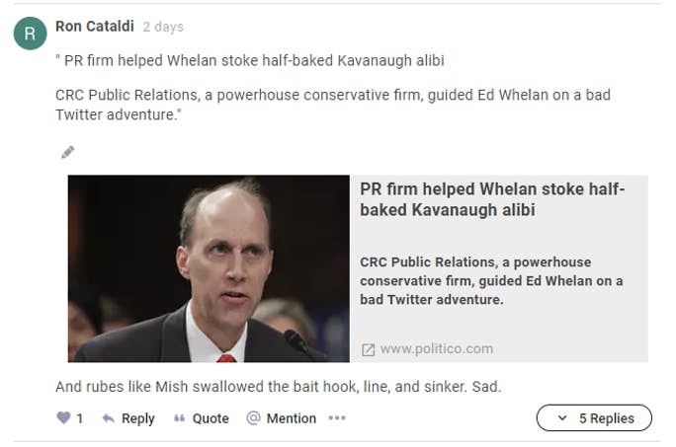Click the like count number 1
This screenshot has width=676, height=447.
coord(79,418)
